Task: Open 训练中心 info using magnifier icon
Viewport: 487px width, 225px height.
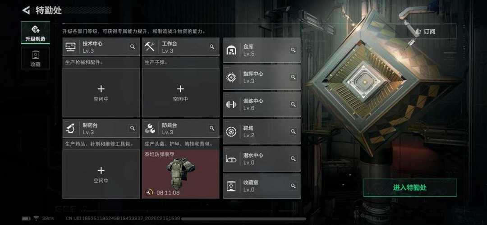Action: pyautogui.click(x=293, y=104)
